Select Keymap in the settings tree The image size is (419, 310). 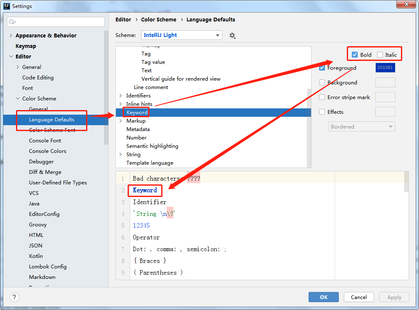[x=26, y=46]
